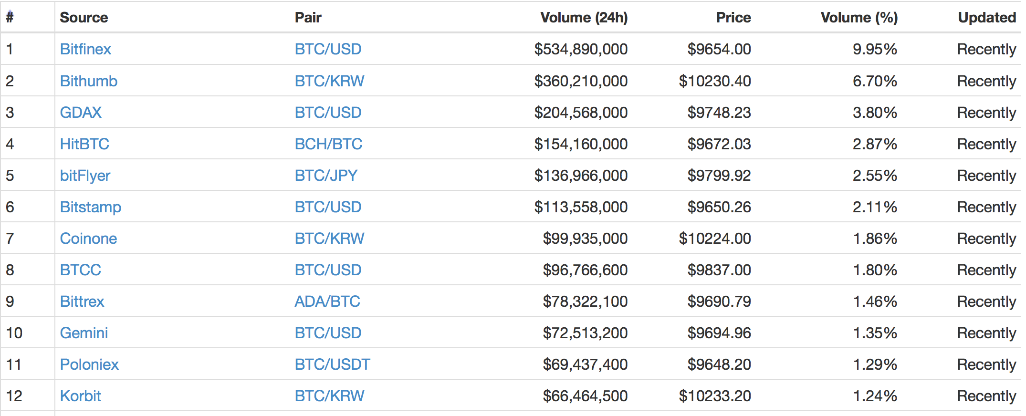Viewport: 1026px width, 416px height.
Task: Open the Bitfinex exchange link
Action: (x=85, y=49)
